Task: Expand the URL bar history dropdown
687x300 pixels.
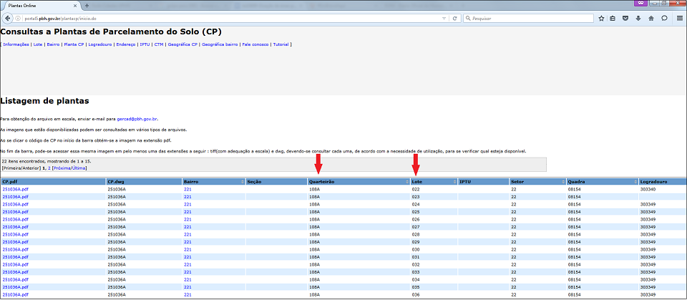Action: (444, 18)
